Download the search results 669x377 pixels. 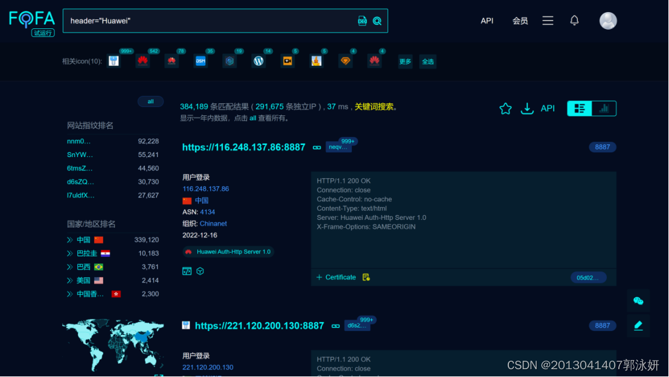pyautogui.click(x=527, y=108)
